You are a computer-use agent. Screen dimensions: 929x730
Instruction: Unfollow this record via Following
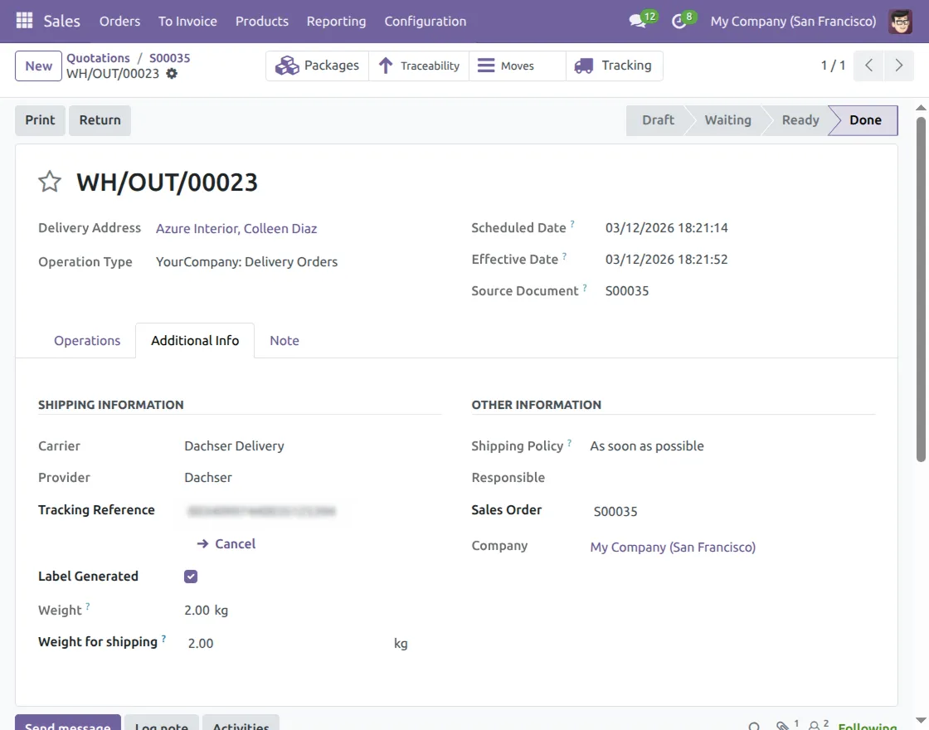[868, 725]
